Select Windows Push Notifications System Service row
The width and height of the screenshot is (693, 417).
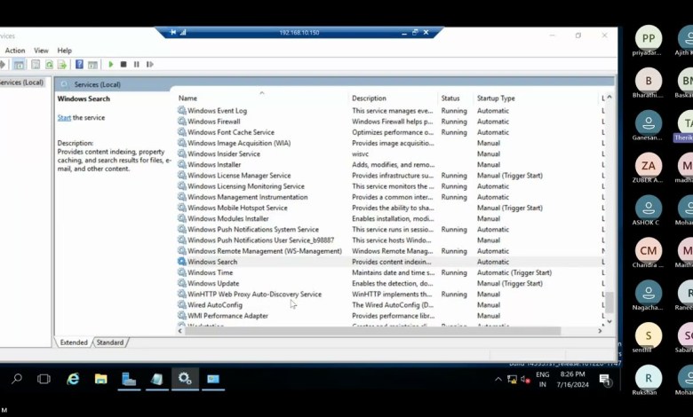click(389, 230)
